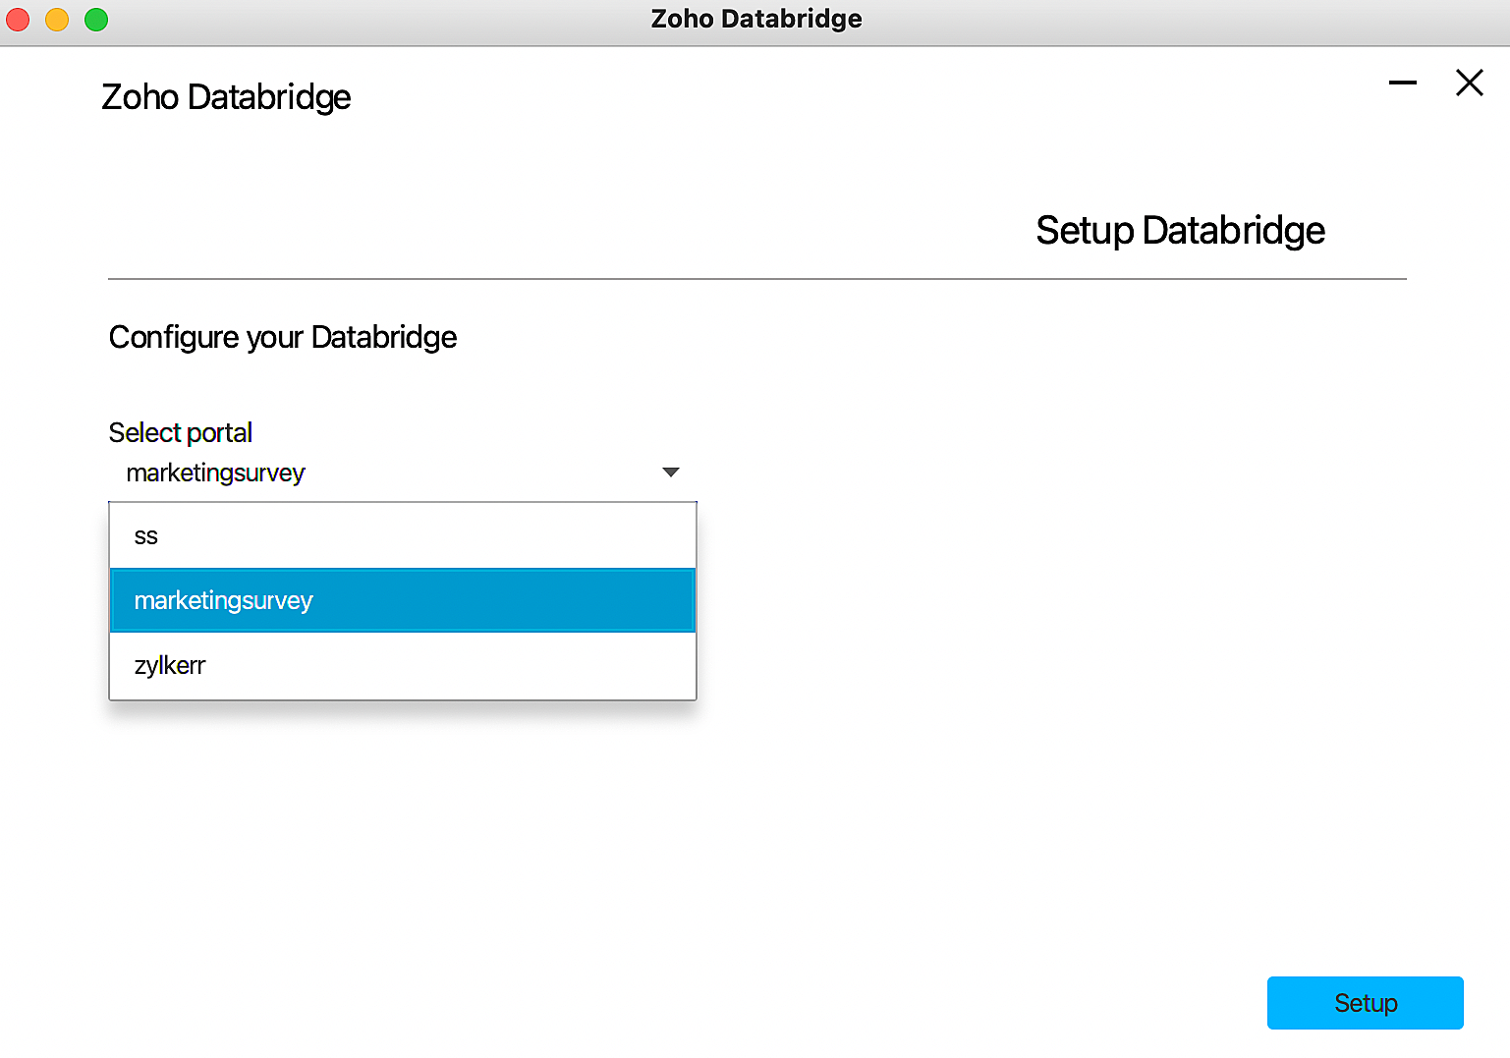Click the window title bar label Zoho Databridge

(x=755, y=19)
